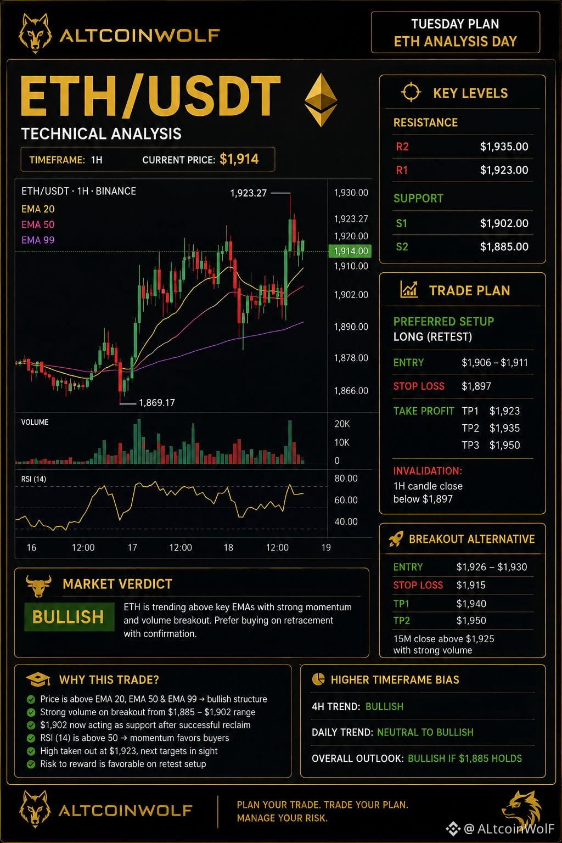Screen dimensions: 562x843
Task: Click the TP2 $1,935 take profit row
Action: pyautogui.click(x=491, y=428)
